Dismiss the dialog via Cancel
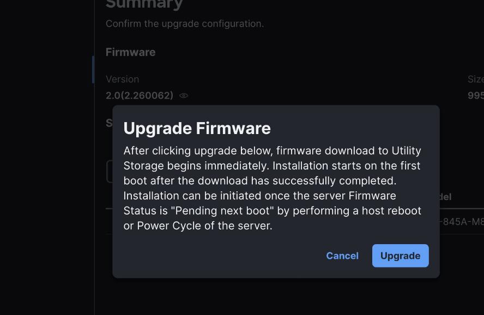 point(342,256)
